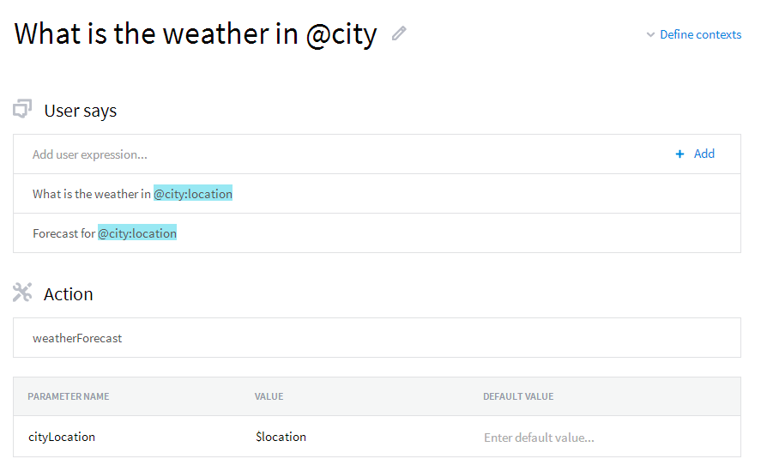Click the @city:location tag in the weather expression

(x=193, y=194)
